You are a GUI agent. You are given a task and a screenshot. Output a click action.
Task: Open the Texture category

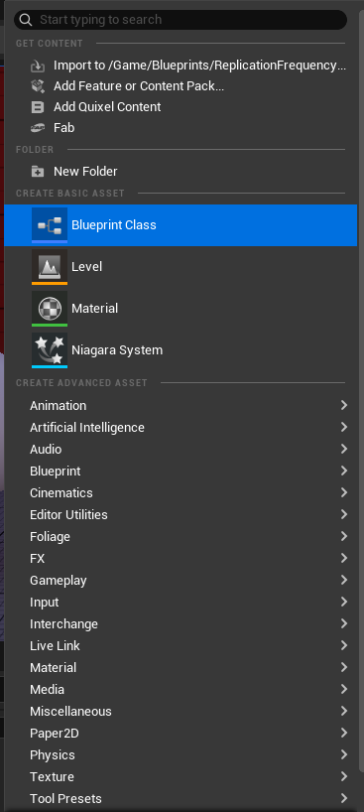(181, 777)
